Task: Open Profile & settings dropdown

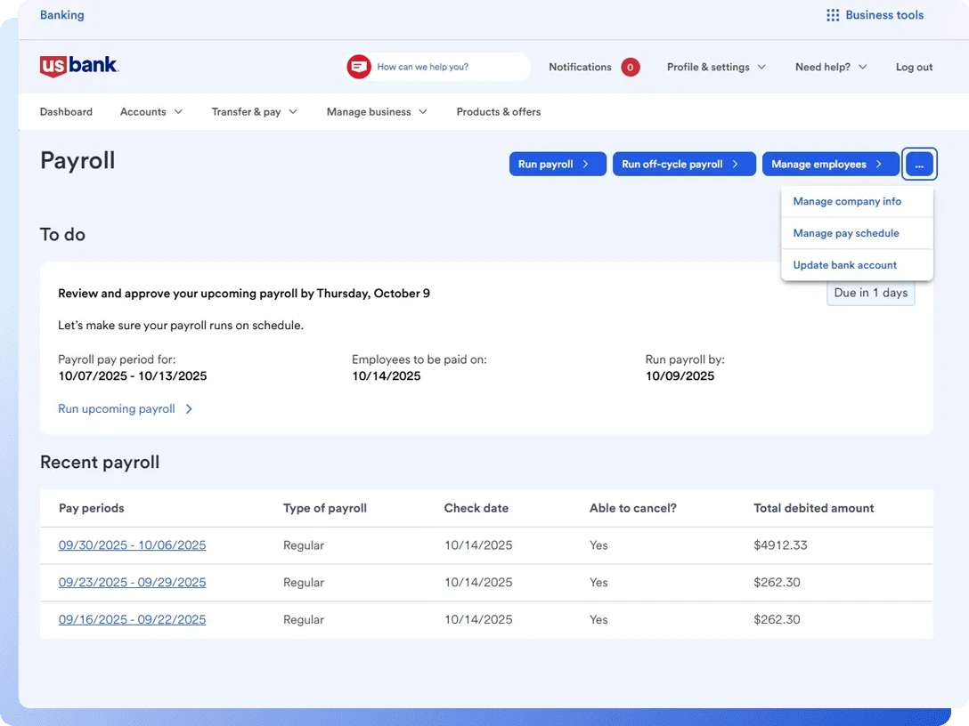Action: tap(716, 67)
